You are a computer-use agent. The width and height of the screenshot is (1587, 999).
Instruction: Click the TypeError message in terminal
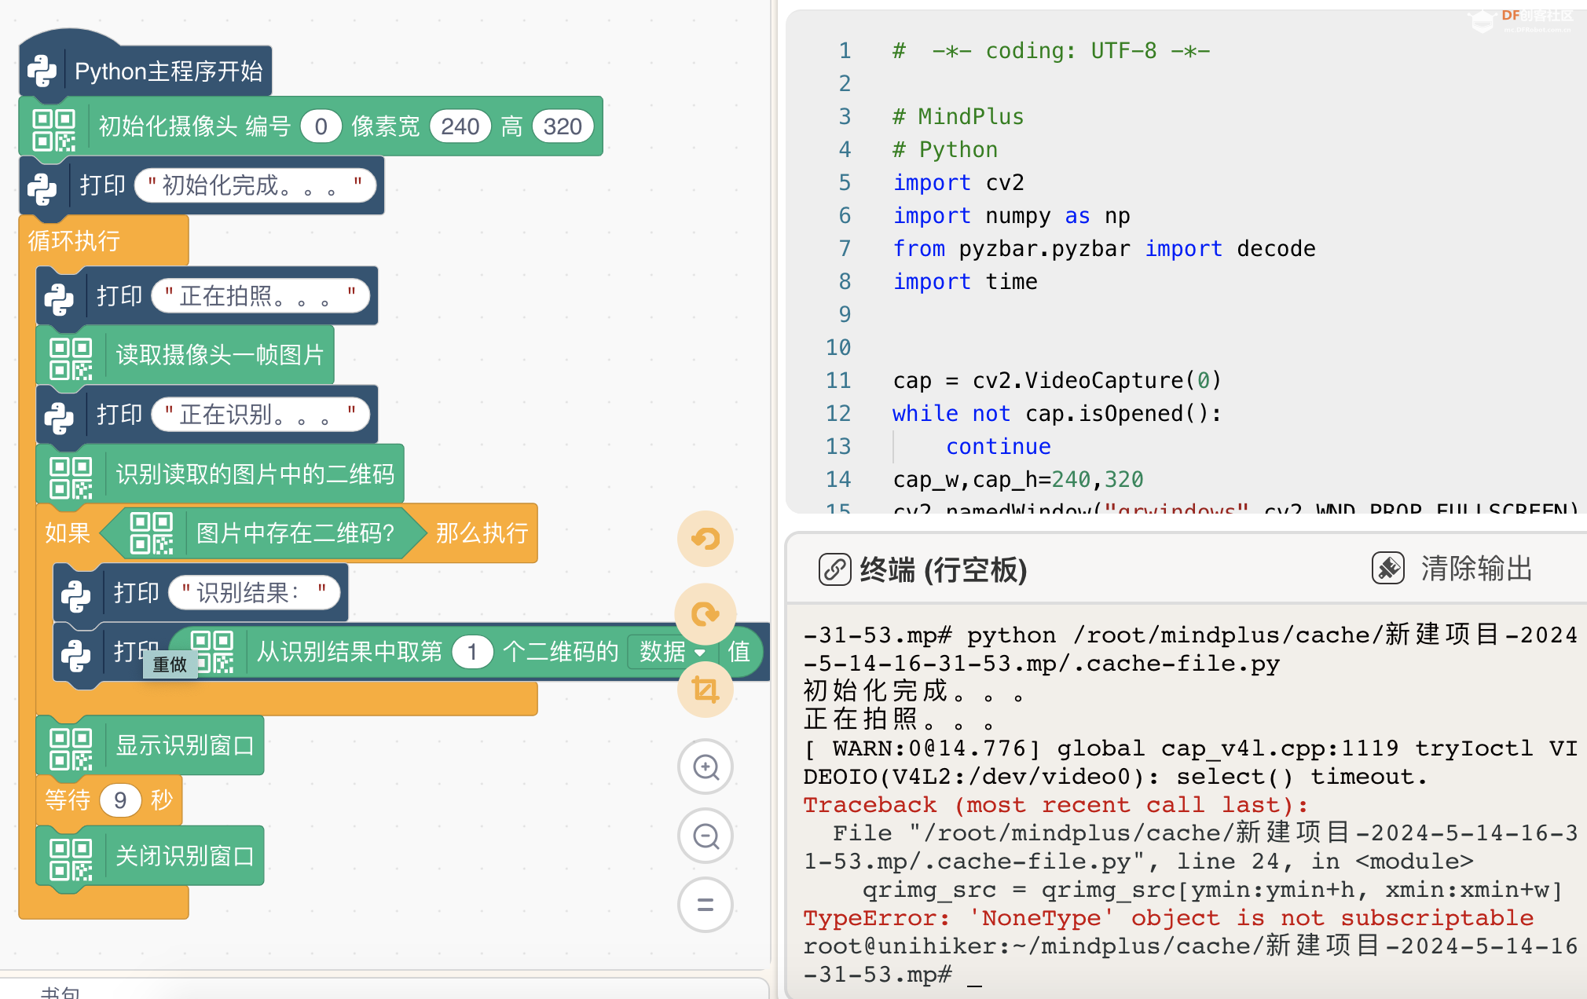tap(1168, 917)
